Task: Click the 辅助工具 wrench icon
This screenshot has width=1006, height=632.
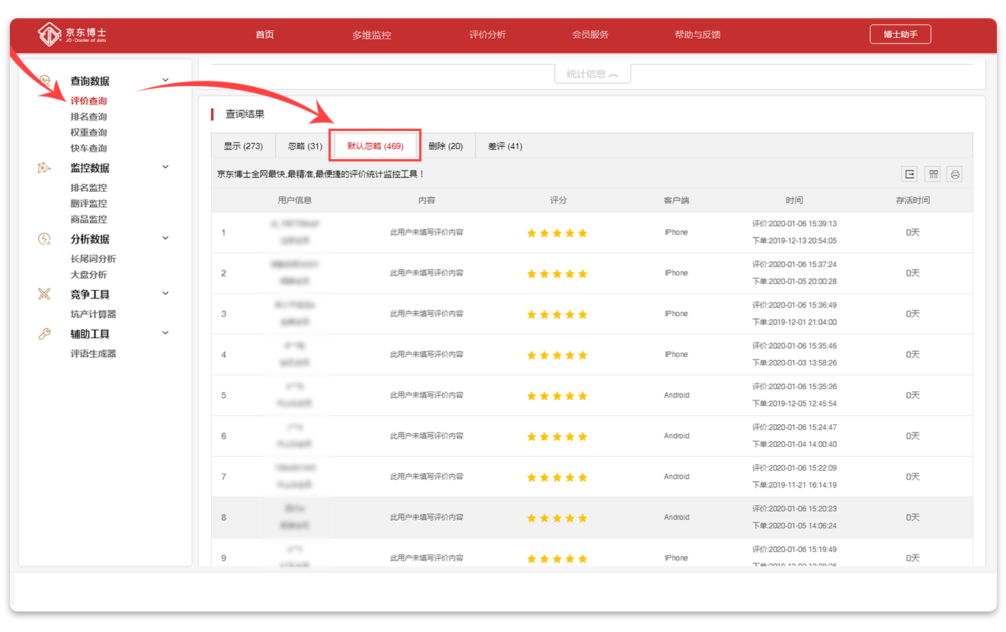Action: (x=44, y=334)
